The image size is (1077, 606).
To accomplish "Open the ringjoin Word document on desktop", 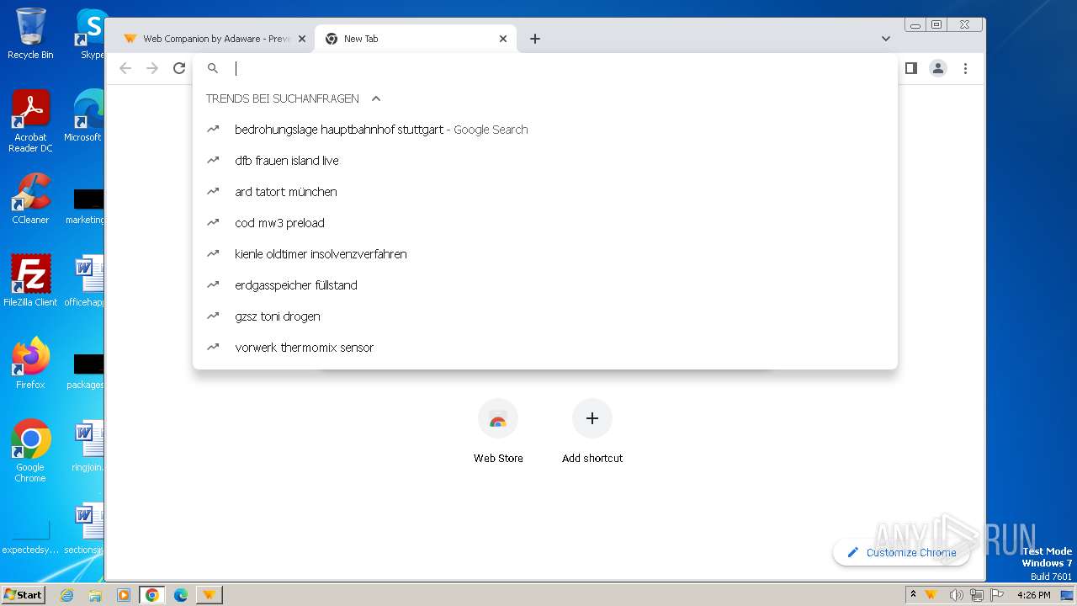I will click(x=88, y=446).
